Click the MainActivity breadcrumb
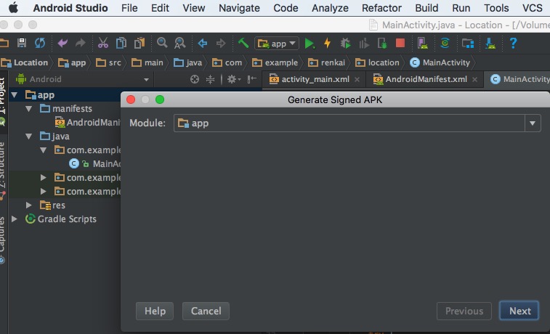 (x=440, y=62)
